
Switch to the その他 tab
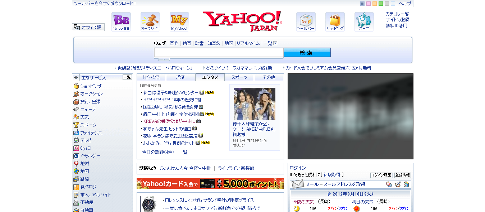click(269, 77)
